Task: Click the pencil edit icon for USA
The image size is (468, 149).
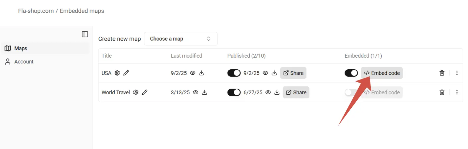Action: pos(126,73)
